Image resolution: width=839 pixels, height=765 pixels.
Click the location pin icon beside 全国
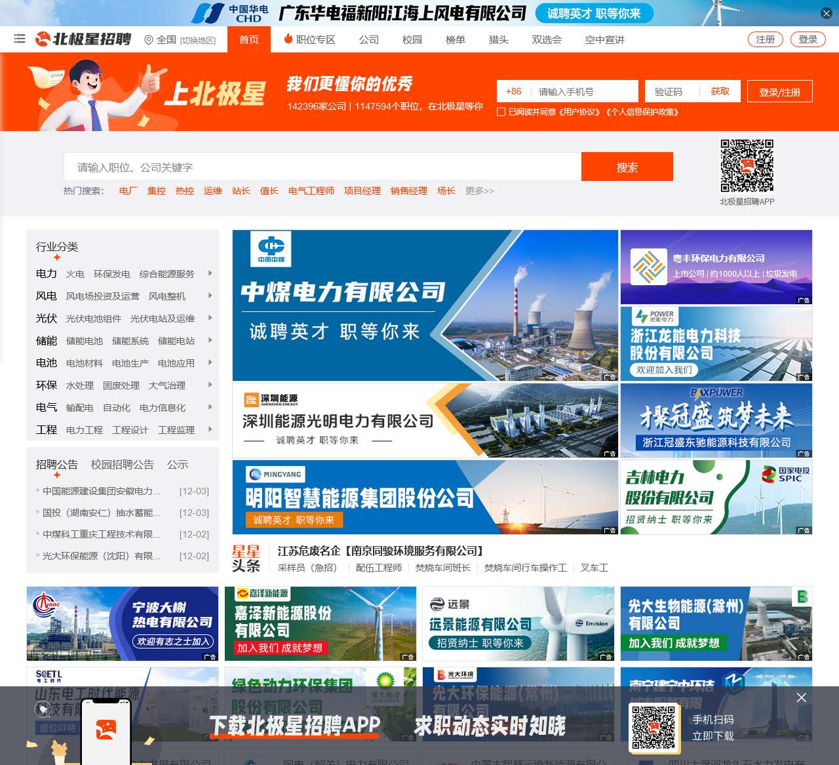pyautogui.click(x=149, y=40)
